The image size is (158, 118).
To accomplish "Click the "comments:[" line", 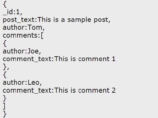I will pyautogui.click(x=23, y=35).
